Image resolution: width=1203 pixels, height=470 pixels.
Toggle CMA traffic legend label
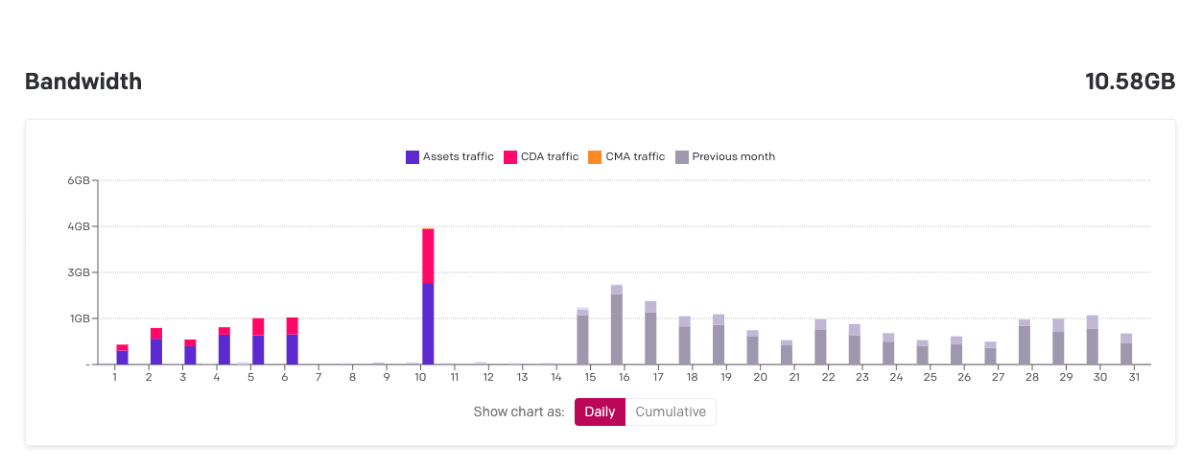tap(635, 156)
